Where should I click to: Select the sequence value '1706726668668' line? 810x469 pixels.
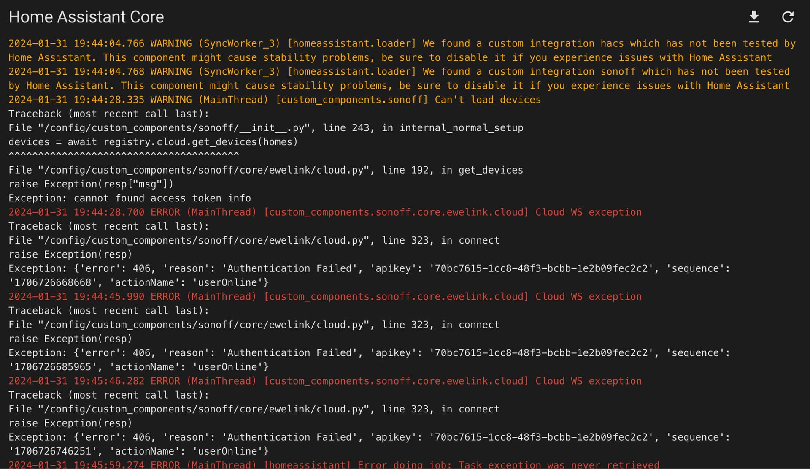click(x=138, y=282)
